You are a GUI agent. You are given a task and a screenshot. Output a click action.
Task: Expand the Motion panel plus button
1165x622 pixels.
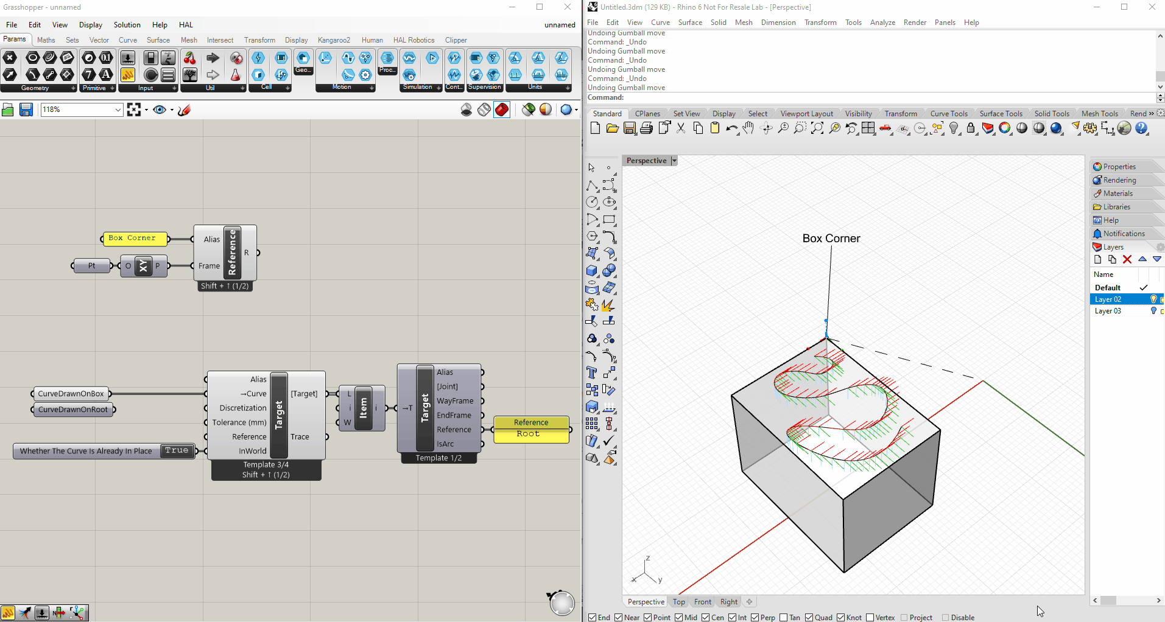pos(371,88)
